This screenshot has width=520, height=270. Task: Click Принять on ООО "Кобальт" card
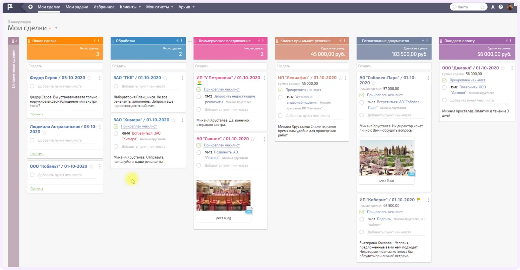pyautogui.click(x=37, y=189)
